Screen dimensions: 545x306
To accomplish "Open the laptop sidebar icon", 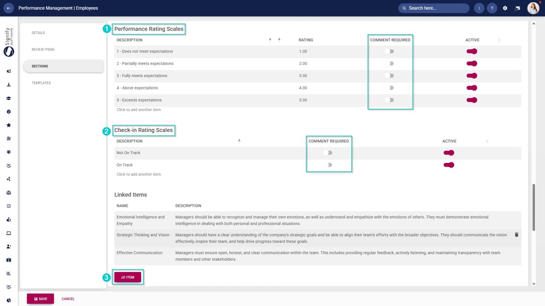I will [x=9, y=233].
